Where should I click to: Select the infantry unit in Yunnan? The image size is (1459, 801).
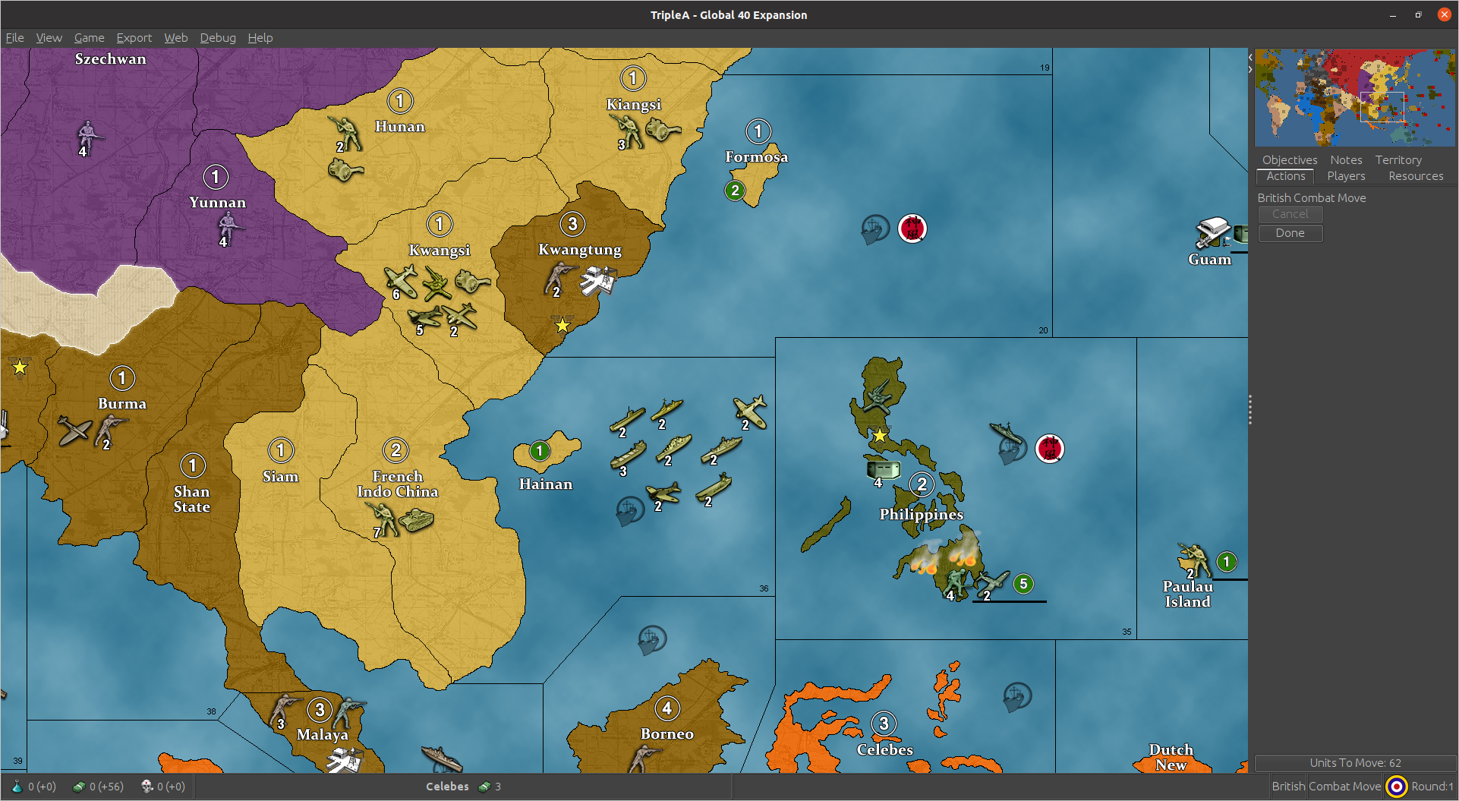tap(228, 228)
